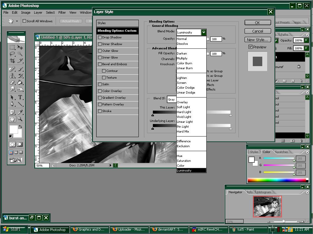Jump to ImageReady button
Image resolution: width=313 pixels, height=234 pixels.
16,160
